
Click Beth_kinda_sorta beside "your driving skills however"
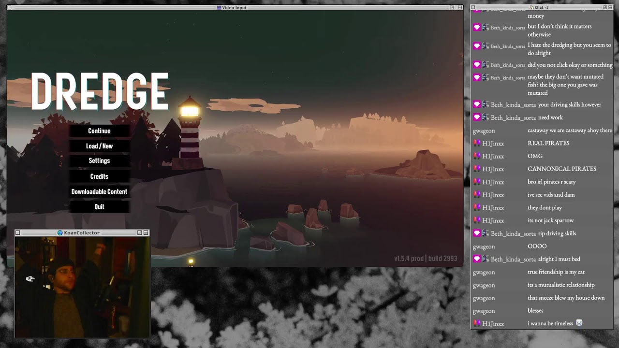pos(513,105)
